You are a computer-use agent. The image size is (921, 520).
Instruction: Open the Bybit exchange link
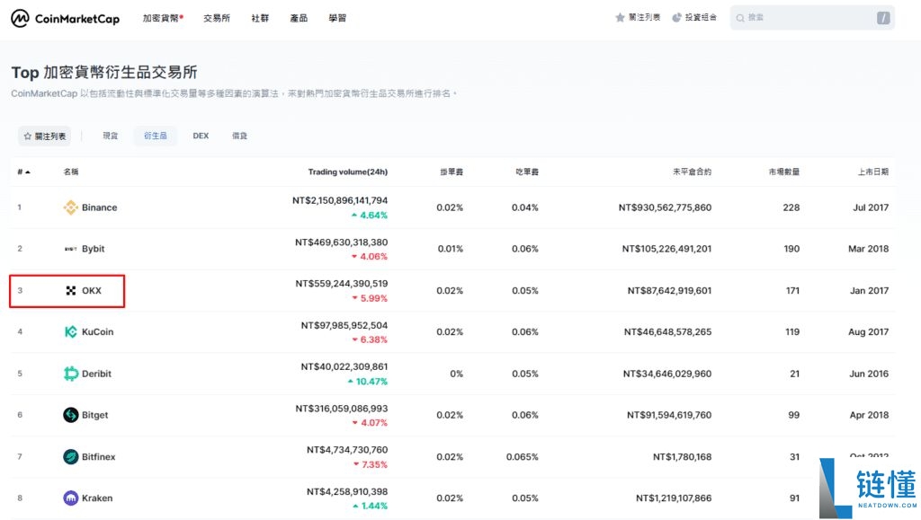pyautogui.click(x=93, y=249)
